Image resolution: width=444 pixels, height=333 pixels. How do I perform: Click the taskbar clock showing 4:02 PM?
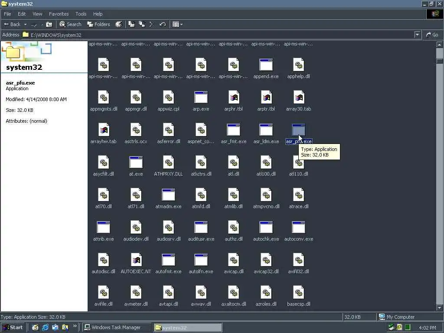click(427, 328)
